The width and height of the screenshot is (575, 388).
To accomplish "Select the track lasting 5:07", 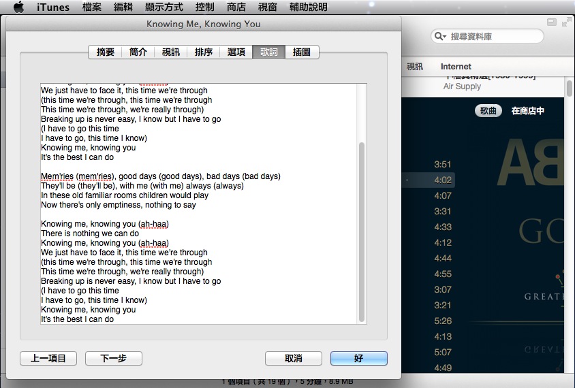I will (442, 352).
